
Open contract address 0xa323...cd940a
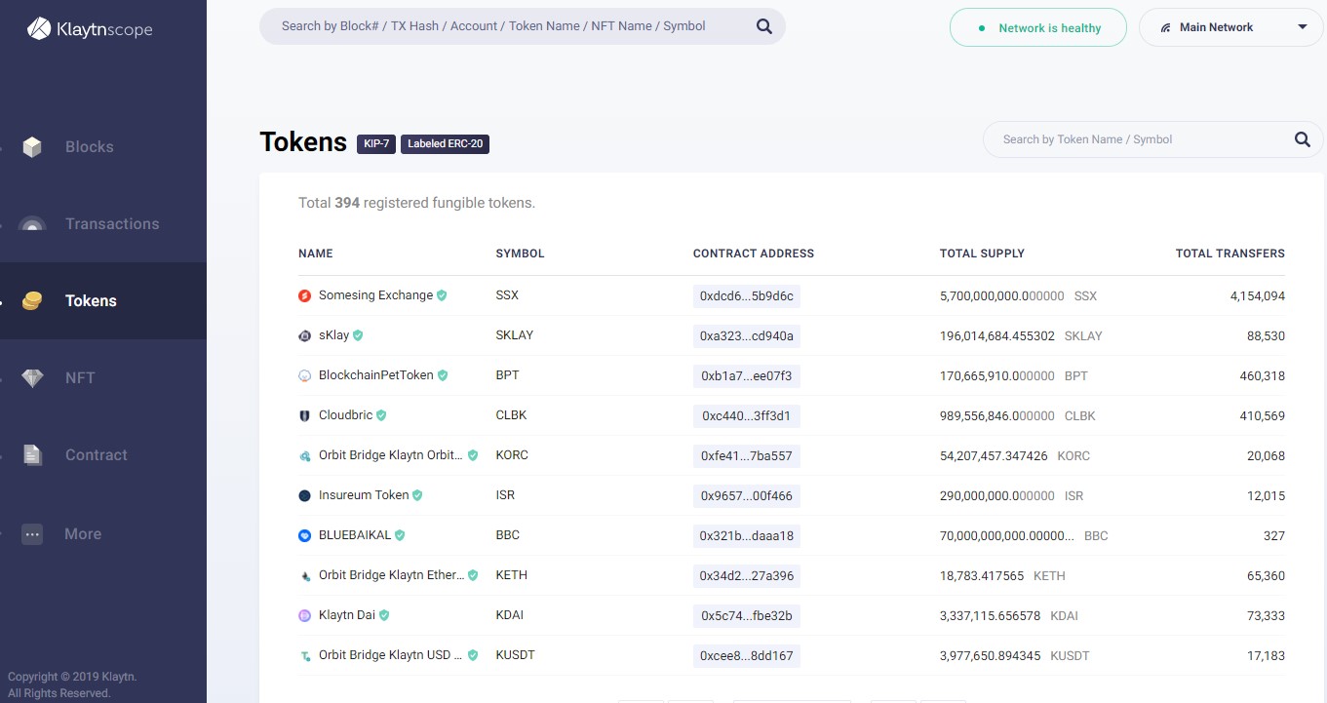pos(747,336)
